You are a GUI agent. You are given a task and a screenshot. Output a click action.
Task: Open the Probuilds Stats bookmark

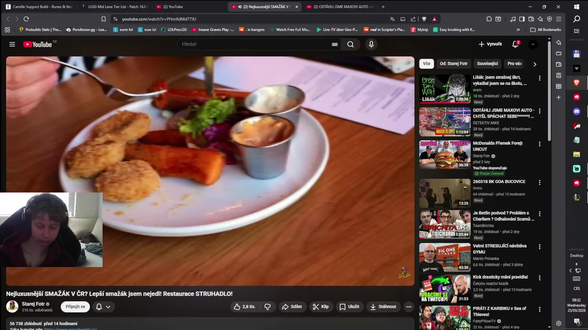pos(40,29)
